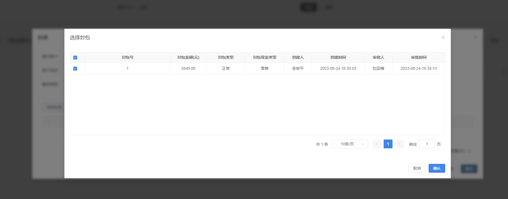Viewport: 508px width, 199px height.
Task: Click the 审批人 column header
Action: pos(378,57)
